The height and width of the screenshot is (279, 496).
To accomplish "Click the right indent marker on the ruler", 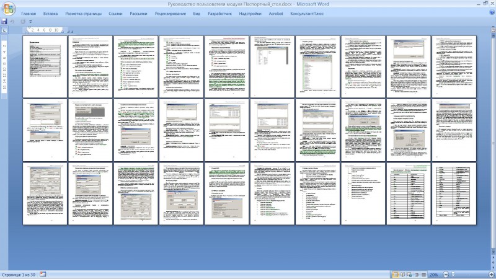I will [x=63, y=32].
